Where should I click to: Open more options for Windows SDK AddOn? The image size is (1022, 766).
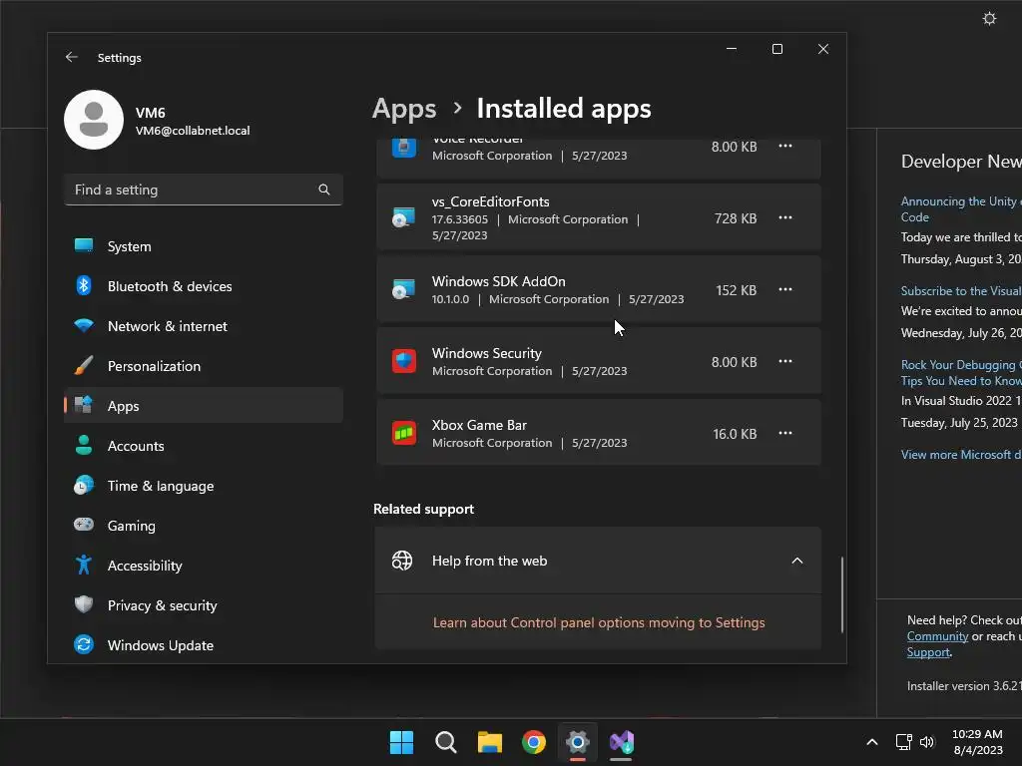point(785,289)
